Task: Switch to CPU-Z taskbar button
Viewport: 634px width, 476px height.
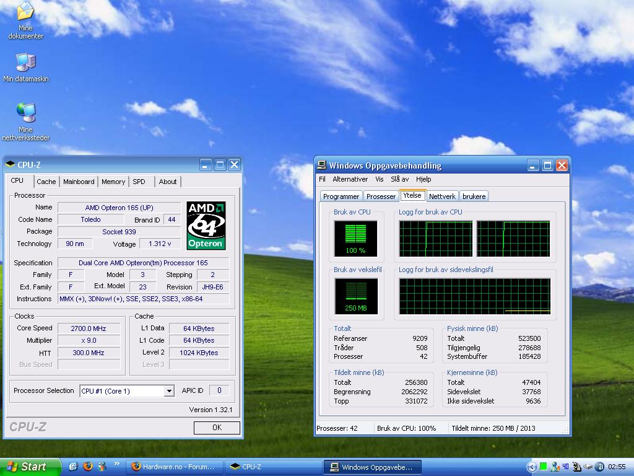Action: [273, 467]
